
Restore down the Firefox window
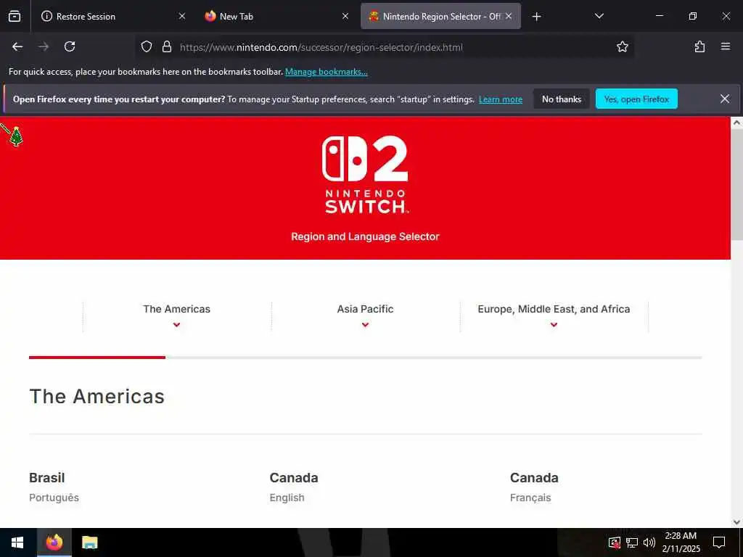pyautogui.click(x=693, y=16)
